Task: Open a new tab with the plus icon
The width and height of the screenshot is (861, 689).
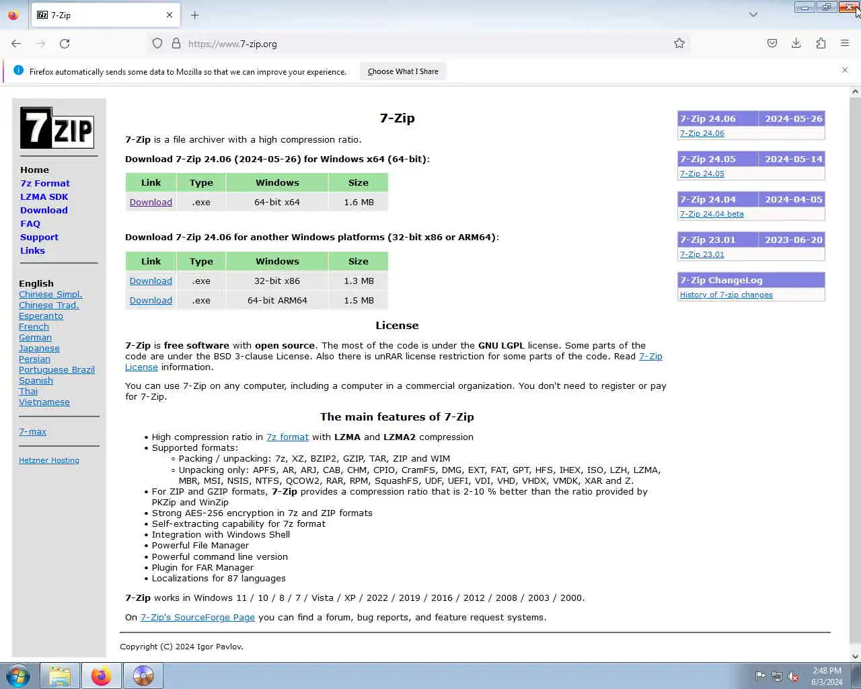Action: click(195, 15)
